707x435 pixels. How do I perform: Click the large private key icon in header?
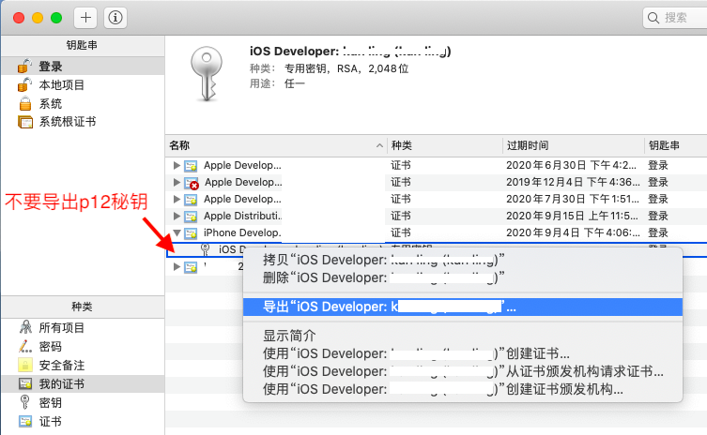(207, 74)
